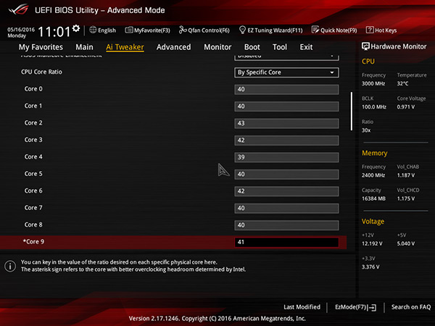The width and height of the screenshot is (435, 326).
Task: Switch to the Main tab
Action: 84,47
